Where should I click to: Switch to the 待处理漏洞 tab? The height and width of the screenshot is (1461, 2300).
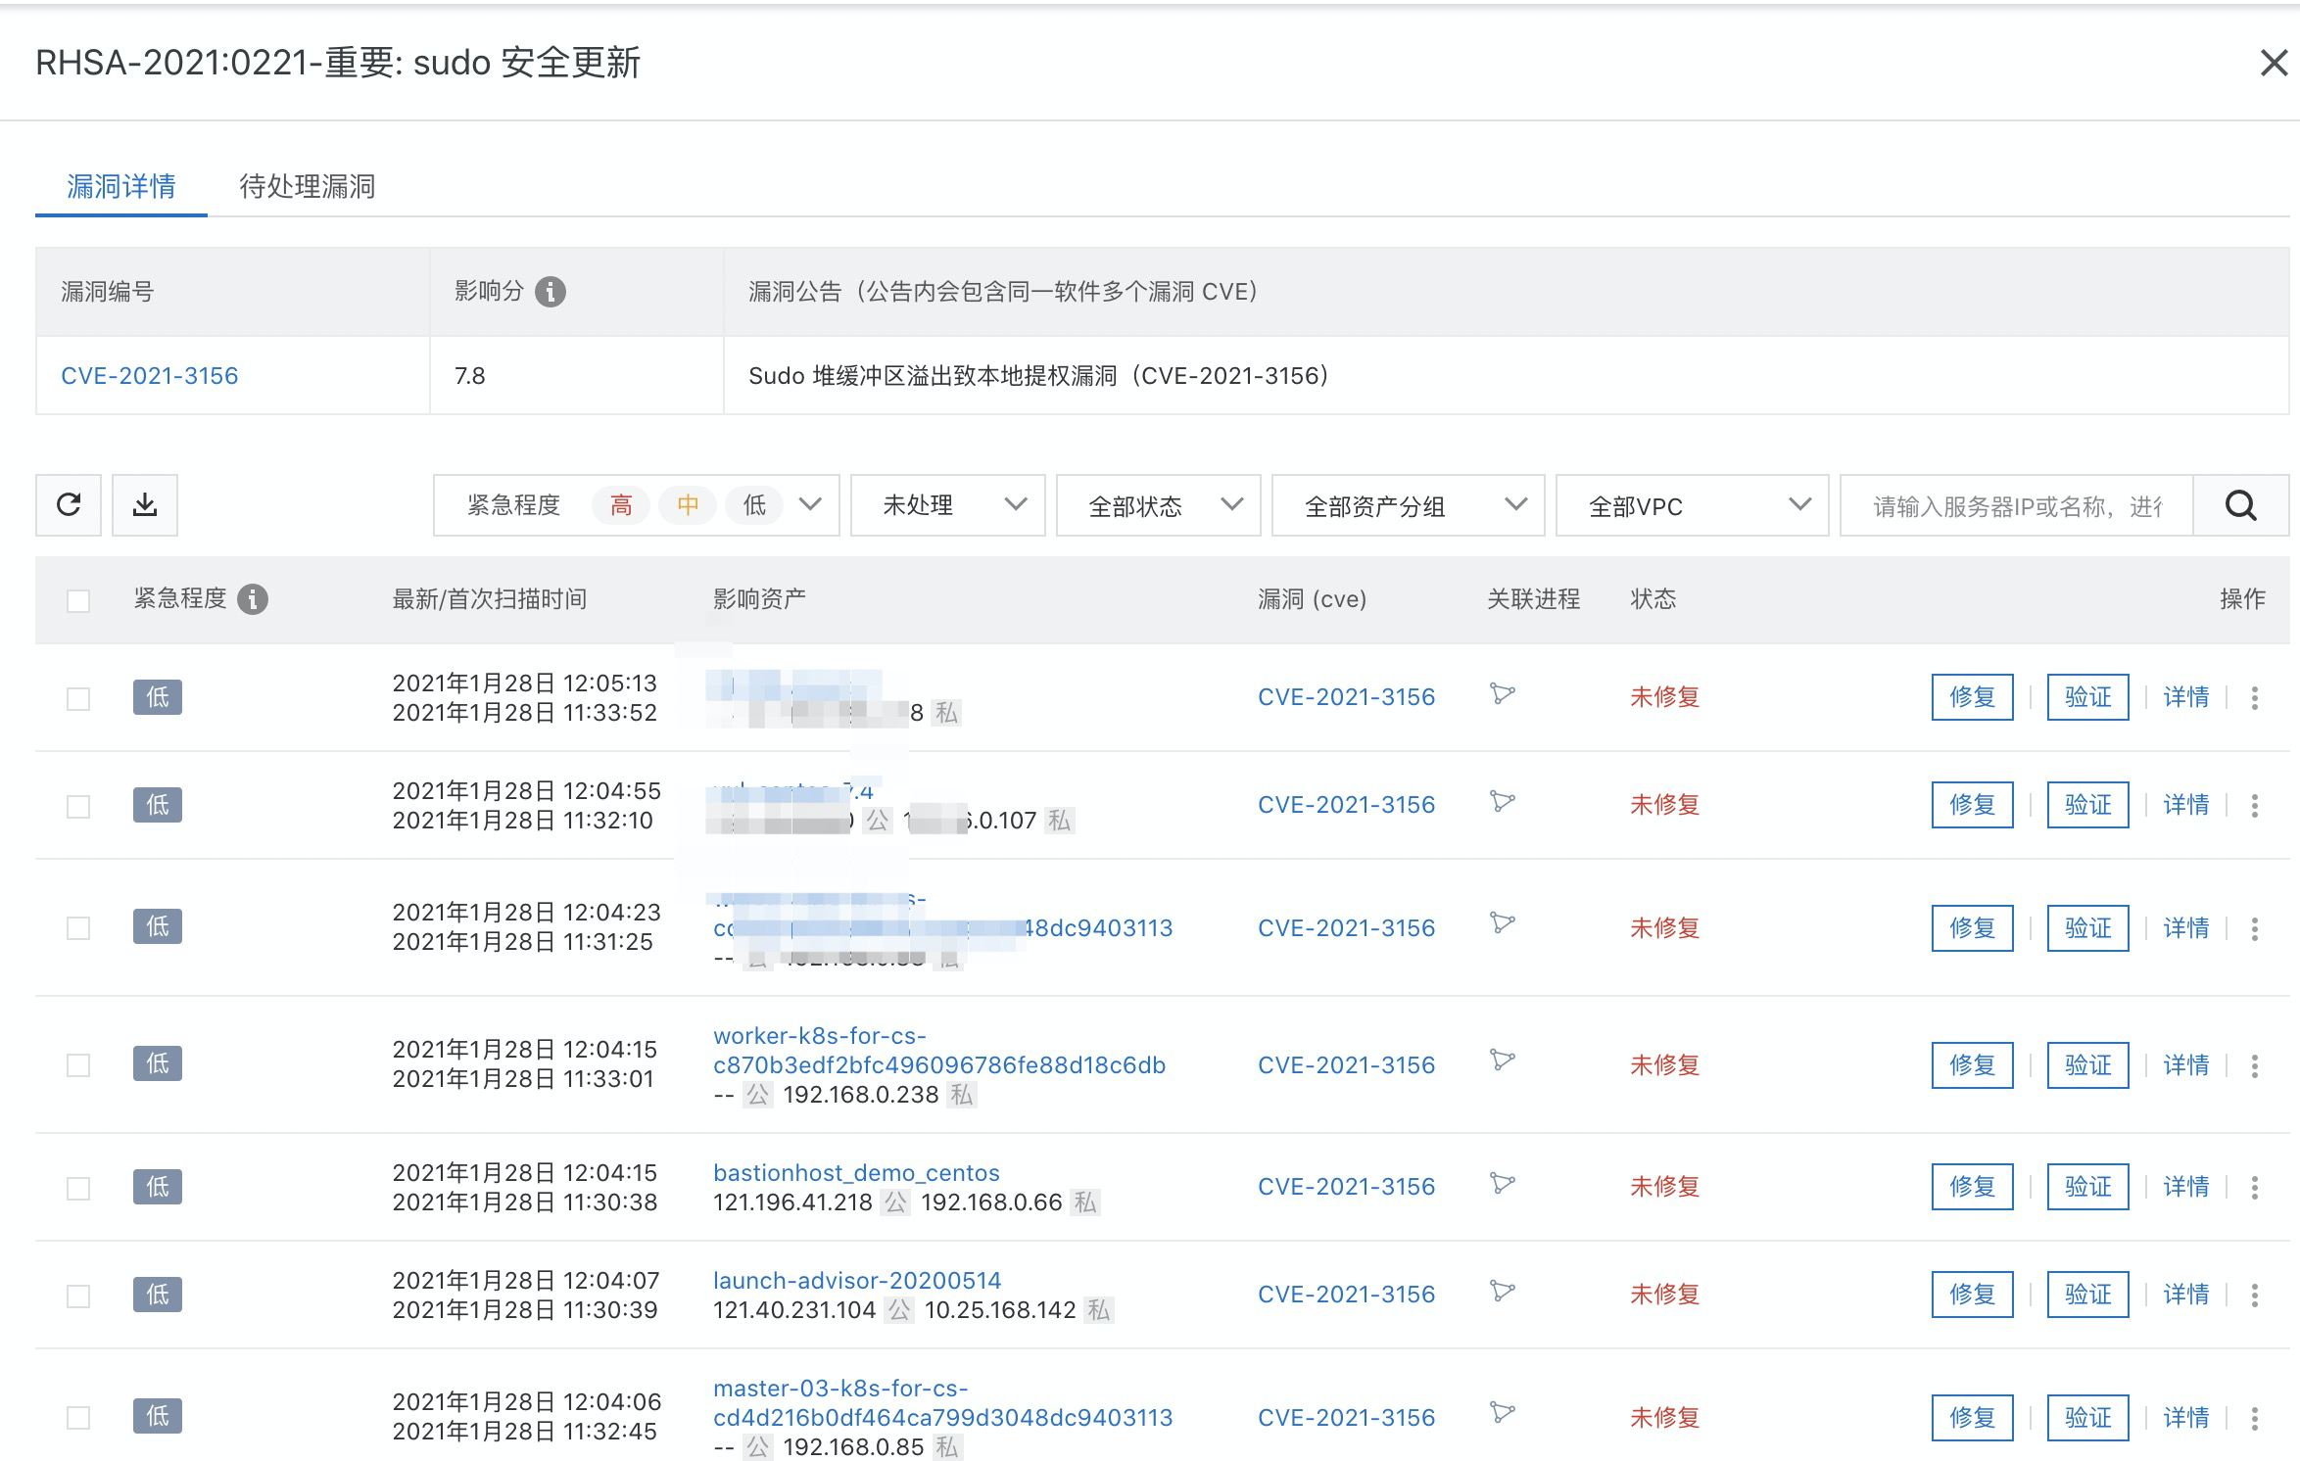tap(308, 186)
